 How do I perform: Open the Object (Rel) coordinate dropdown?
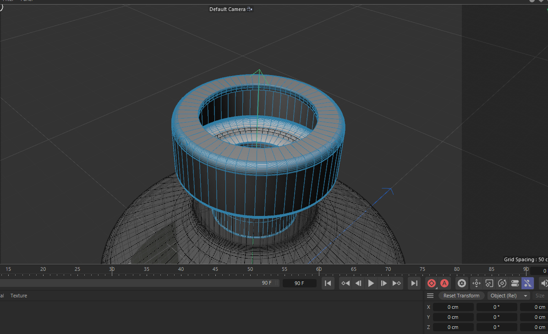[x=508, y=296]
